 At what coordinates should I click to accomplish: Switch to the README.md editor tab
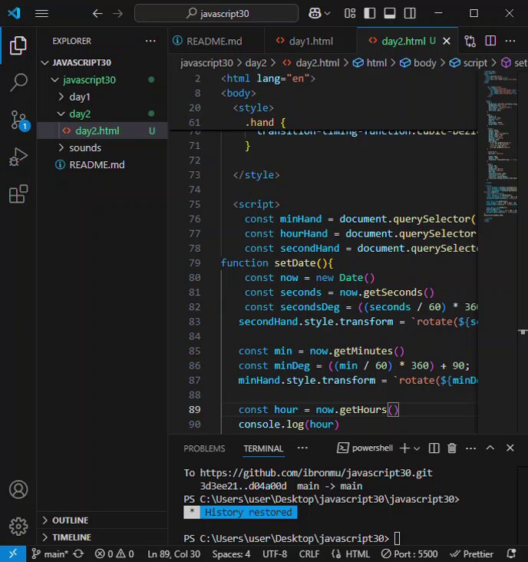[x=216, y=41]
